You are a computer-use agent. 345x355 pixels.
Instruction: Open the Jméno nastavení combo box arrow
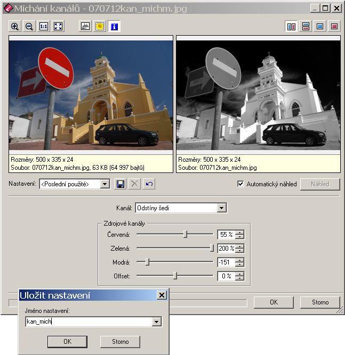tap(156, 321)
